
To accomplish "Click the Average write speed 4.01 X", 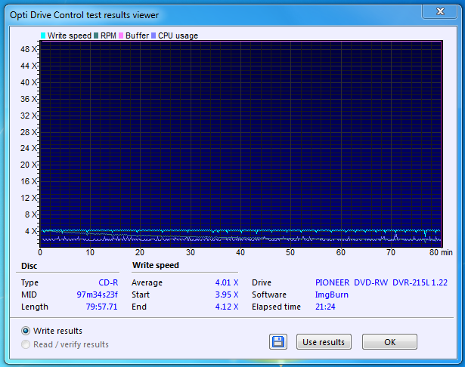I will 227,282.
